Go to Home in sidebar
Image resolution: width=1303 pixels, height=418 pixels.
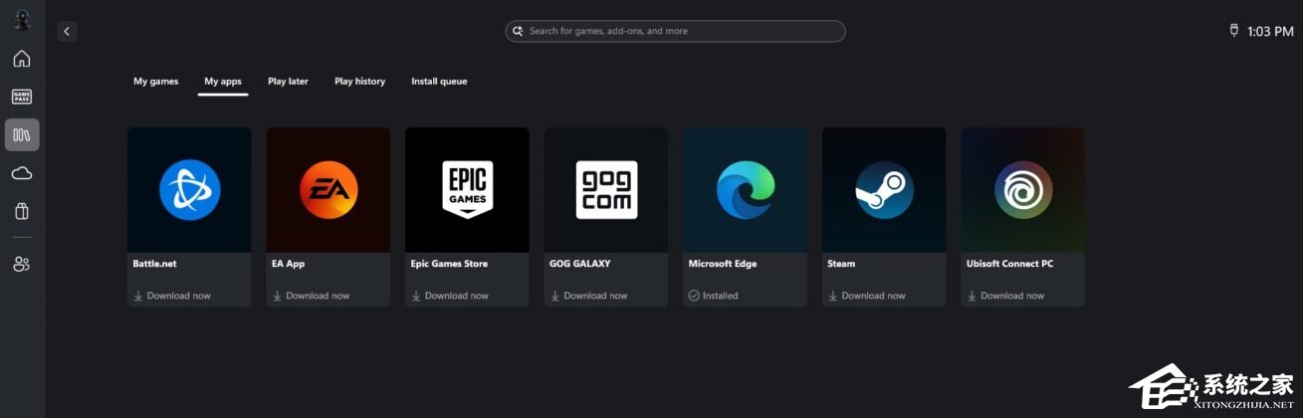[x=22, y=59]
